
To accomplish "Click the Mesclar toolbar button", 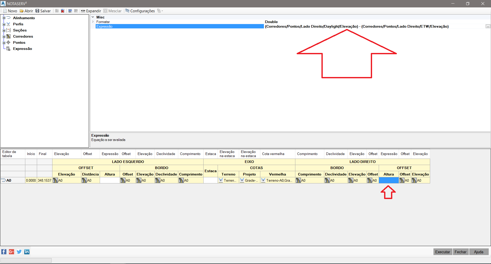I will pyautogui.click(x=113, y=11).
